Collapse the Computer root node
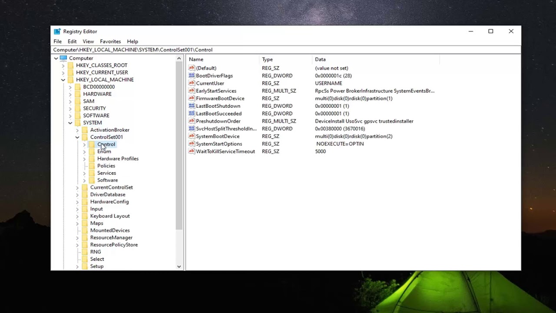556x313 pixels. point(56,58)
